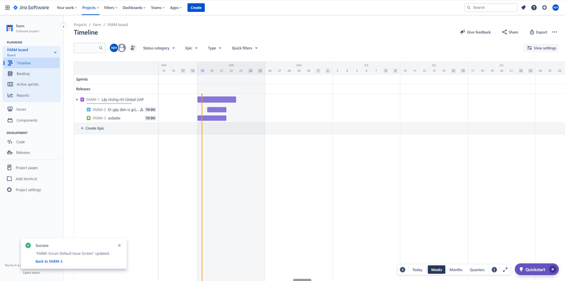This screenshot has height=281, width=565.
Task: Click the add people icon
Action: 132,48
